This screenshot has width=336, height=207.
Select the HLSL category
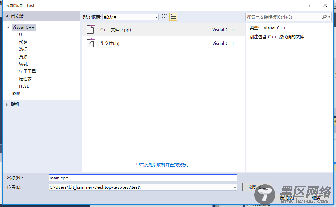click(24, 86)
